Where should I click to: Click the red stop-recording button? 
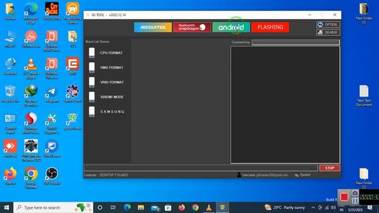(x=344, y=197)
